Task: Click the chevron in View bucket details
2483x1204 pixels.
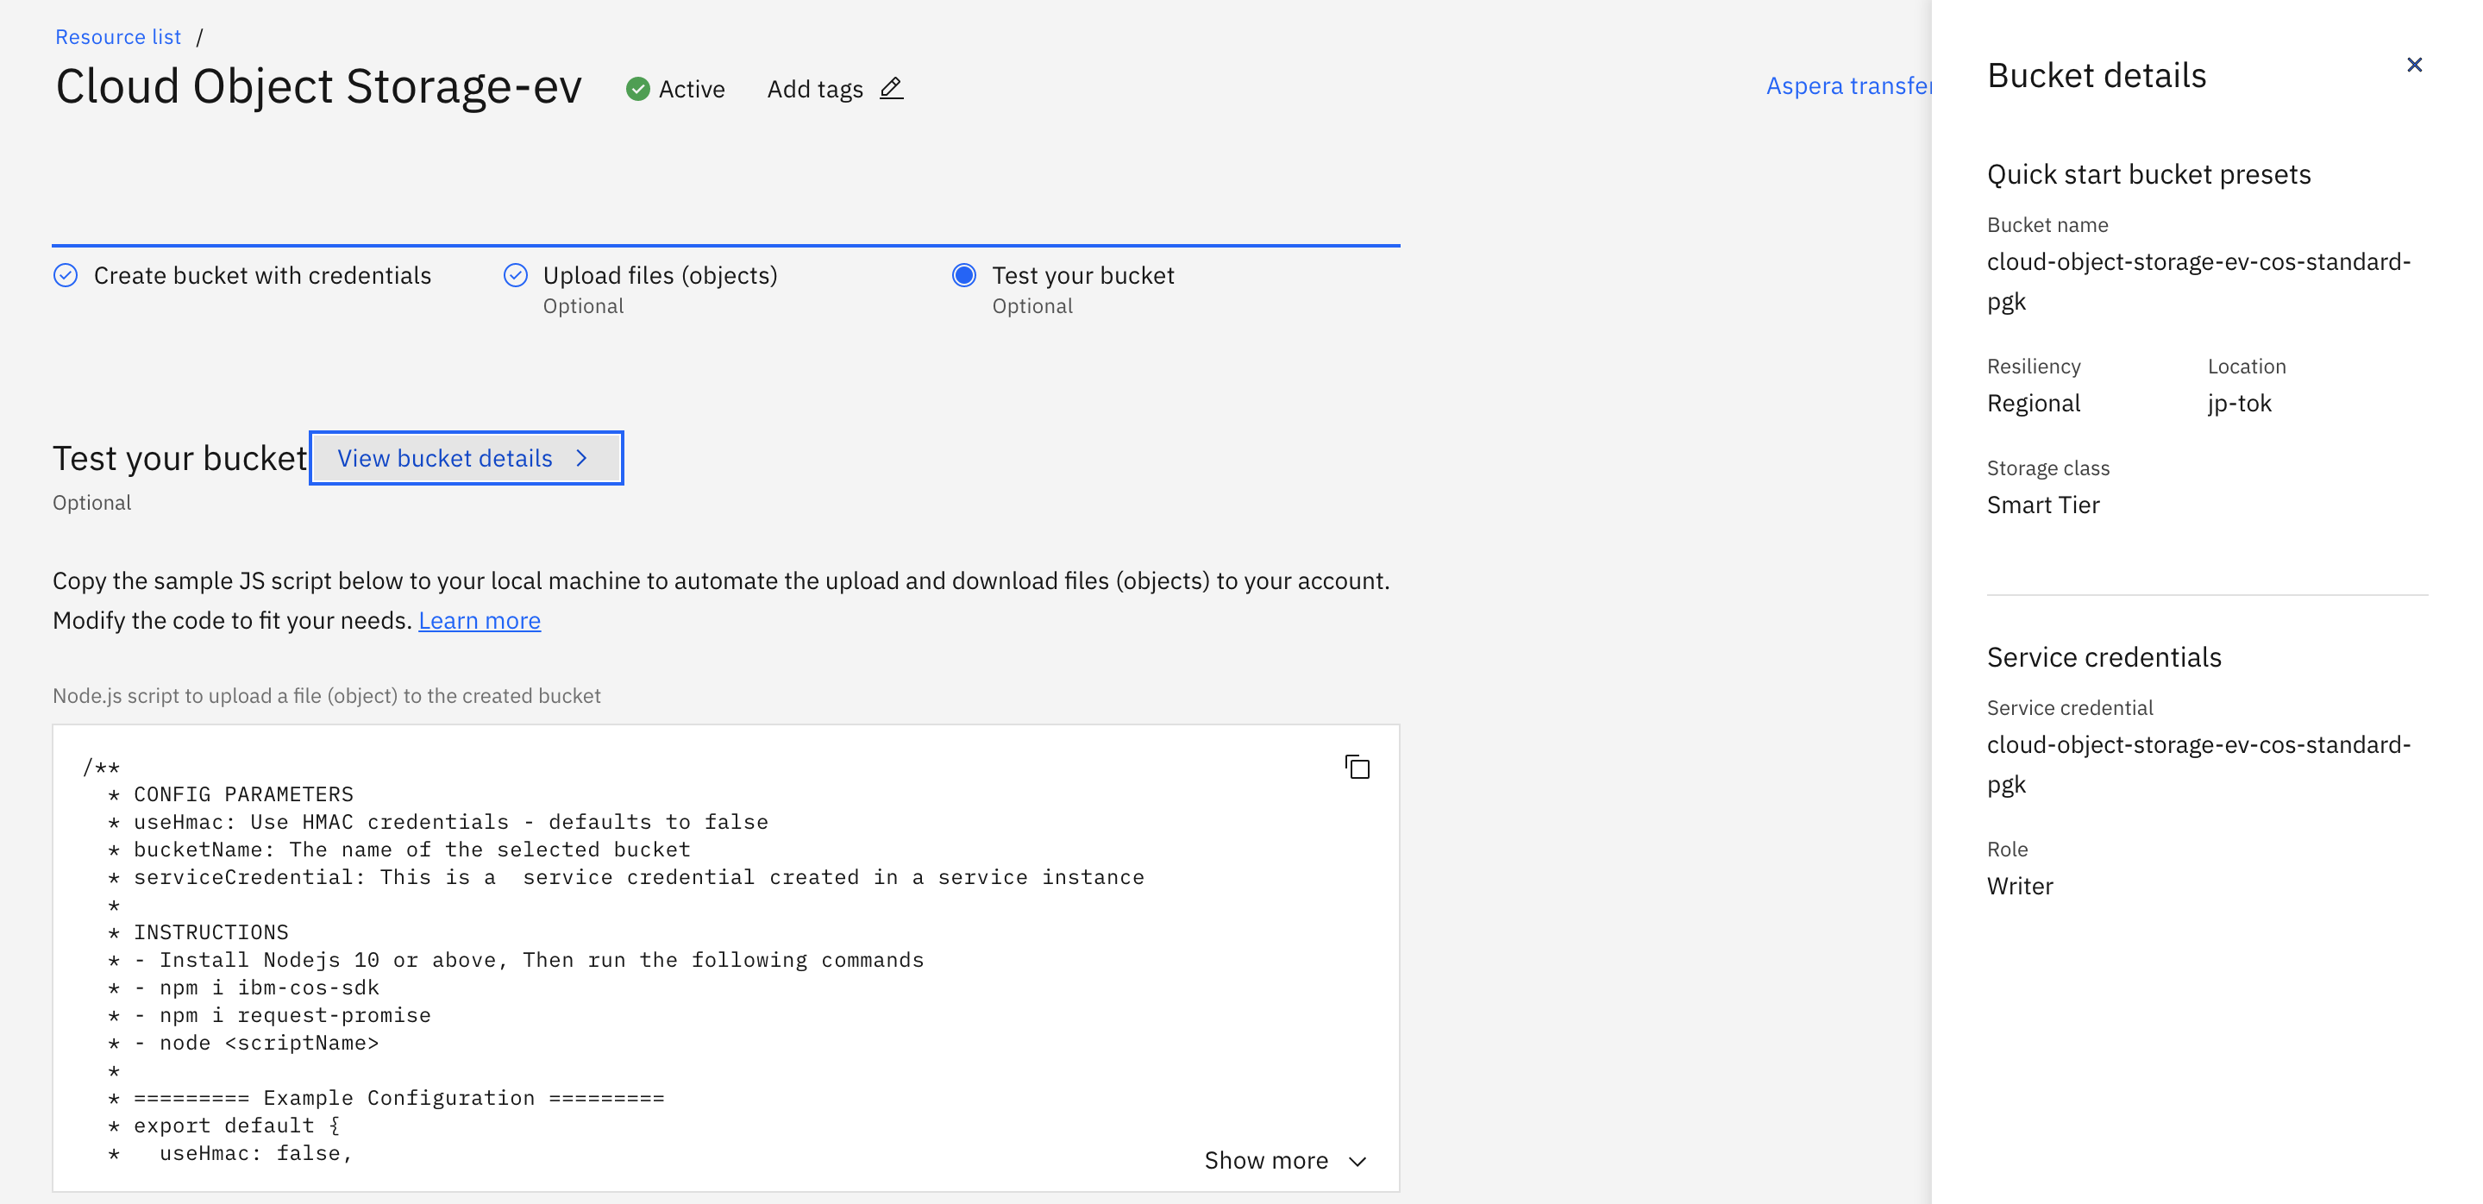Action: [581, 459]
